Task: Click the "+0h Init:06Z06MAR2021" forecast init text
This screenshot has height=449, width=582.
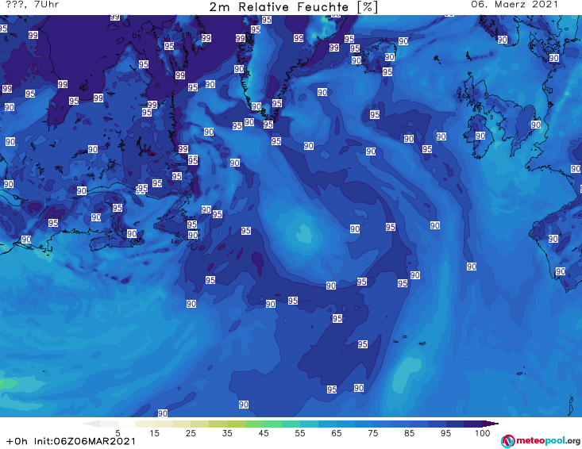Action: coord(71,441)
